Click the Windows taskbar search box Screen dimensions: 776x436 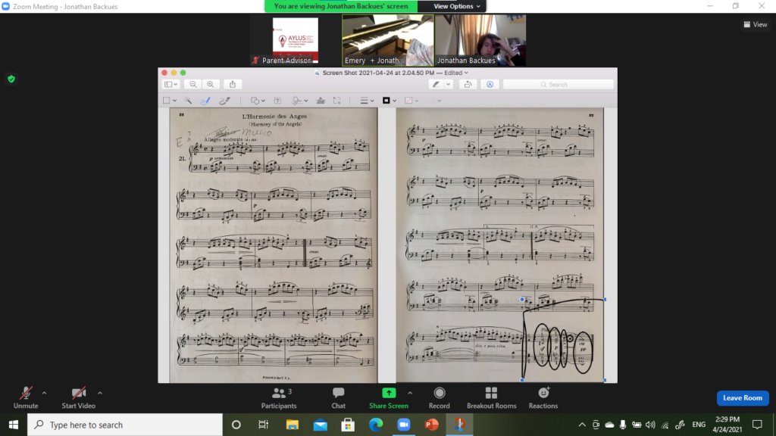point(125,425)
